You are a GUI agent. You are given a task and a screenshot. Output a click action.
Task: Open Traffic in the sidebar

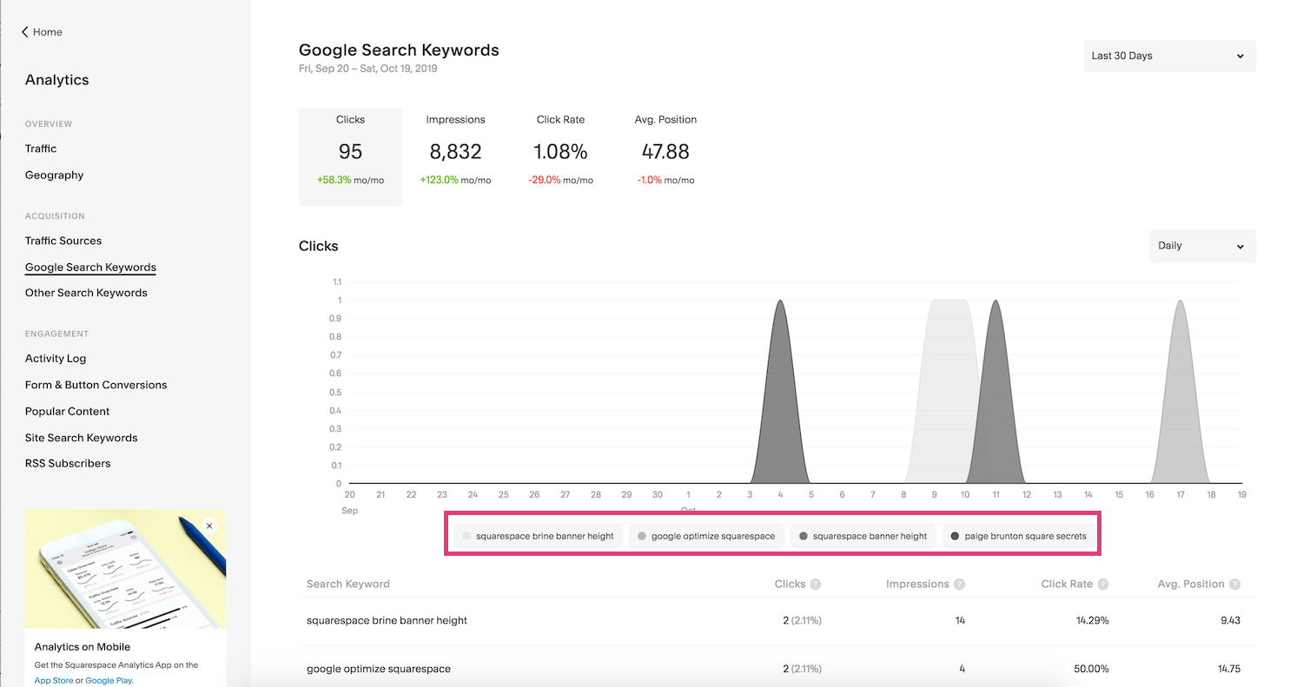(x=41, y=149)
